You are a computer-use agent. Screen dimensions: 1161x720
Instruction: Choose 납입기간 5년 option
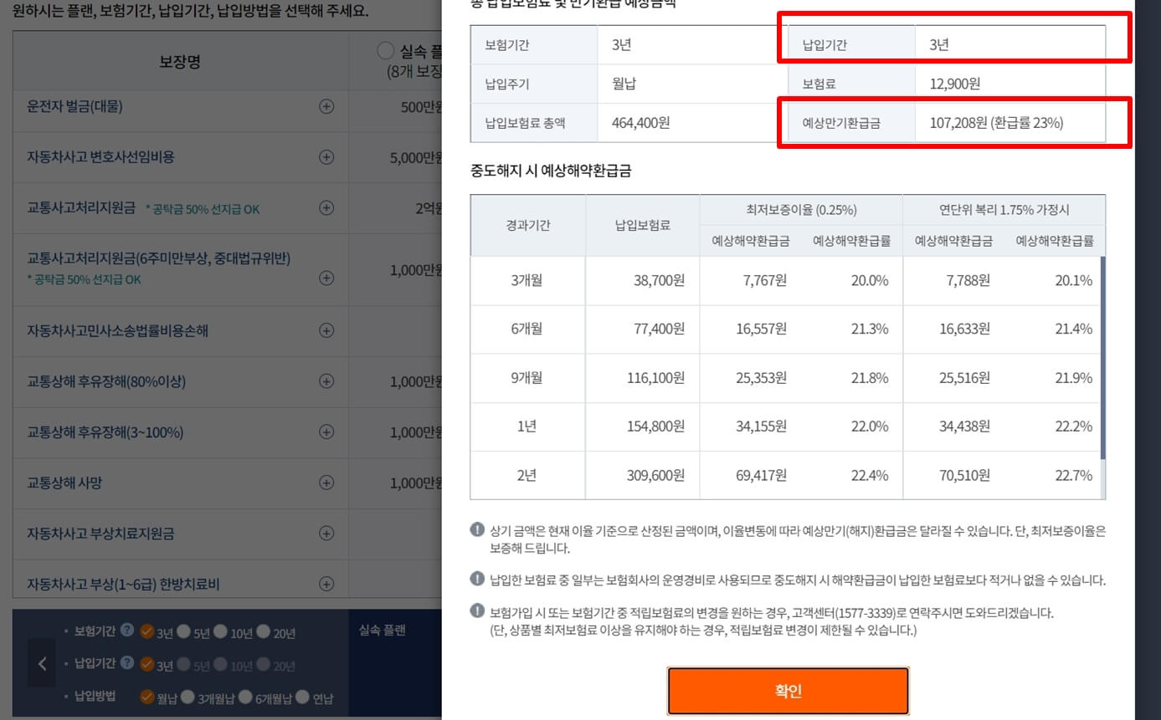[x=183, y=664]
